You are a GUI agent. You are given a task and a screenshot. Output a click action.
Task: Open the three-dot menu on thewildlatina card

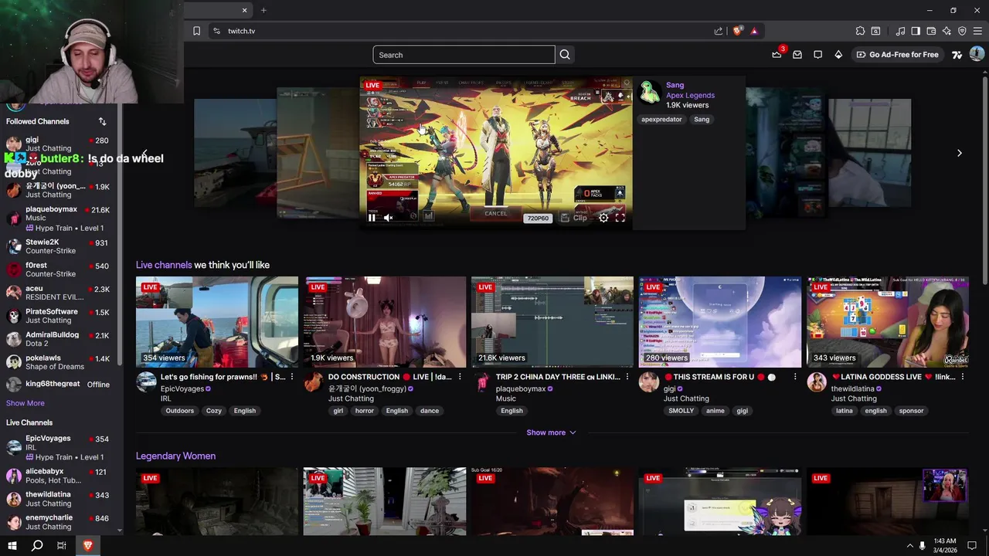click(x=963, y=377)
